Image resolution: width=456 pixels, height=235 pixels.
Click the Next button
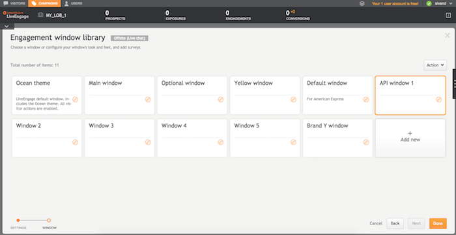[x=416, y=223]
